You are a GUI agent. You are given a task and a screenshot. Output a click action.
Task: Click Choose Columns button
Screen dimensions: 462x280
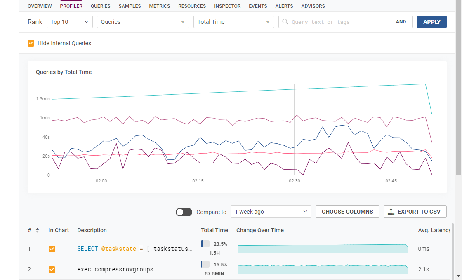[347, 212]
